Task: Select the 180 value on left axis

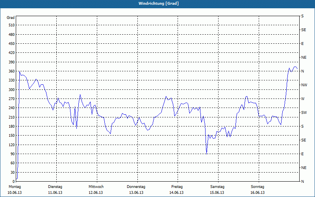Action: coord(11,126)
